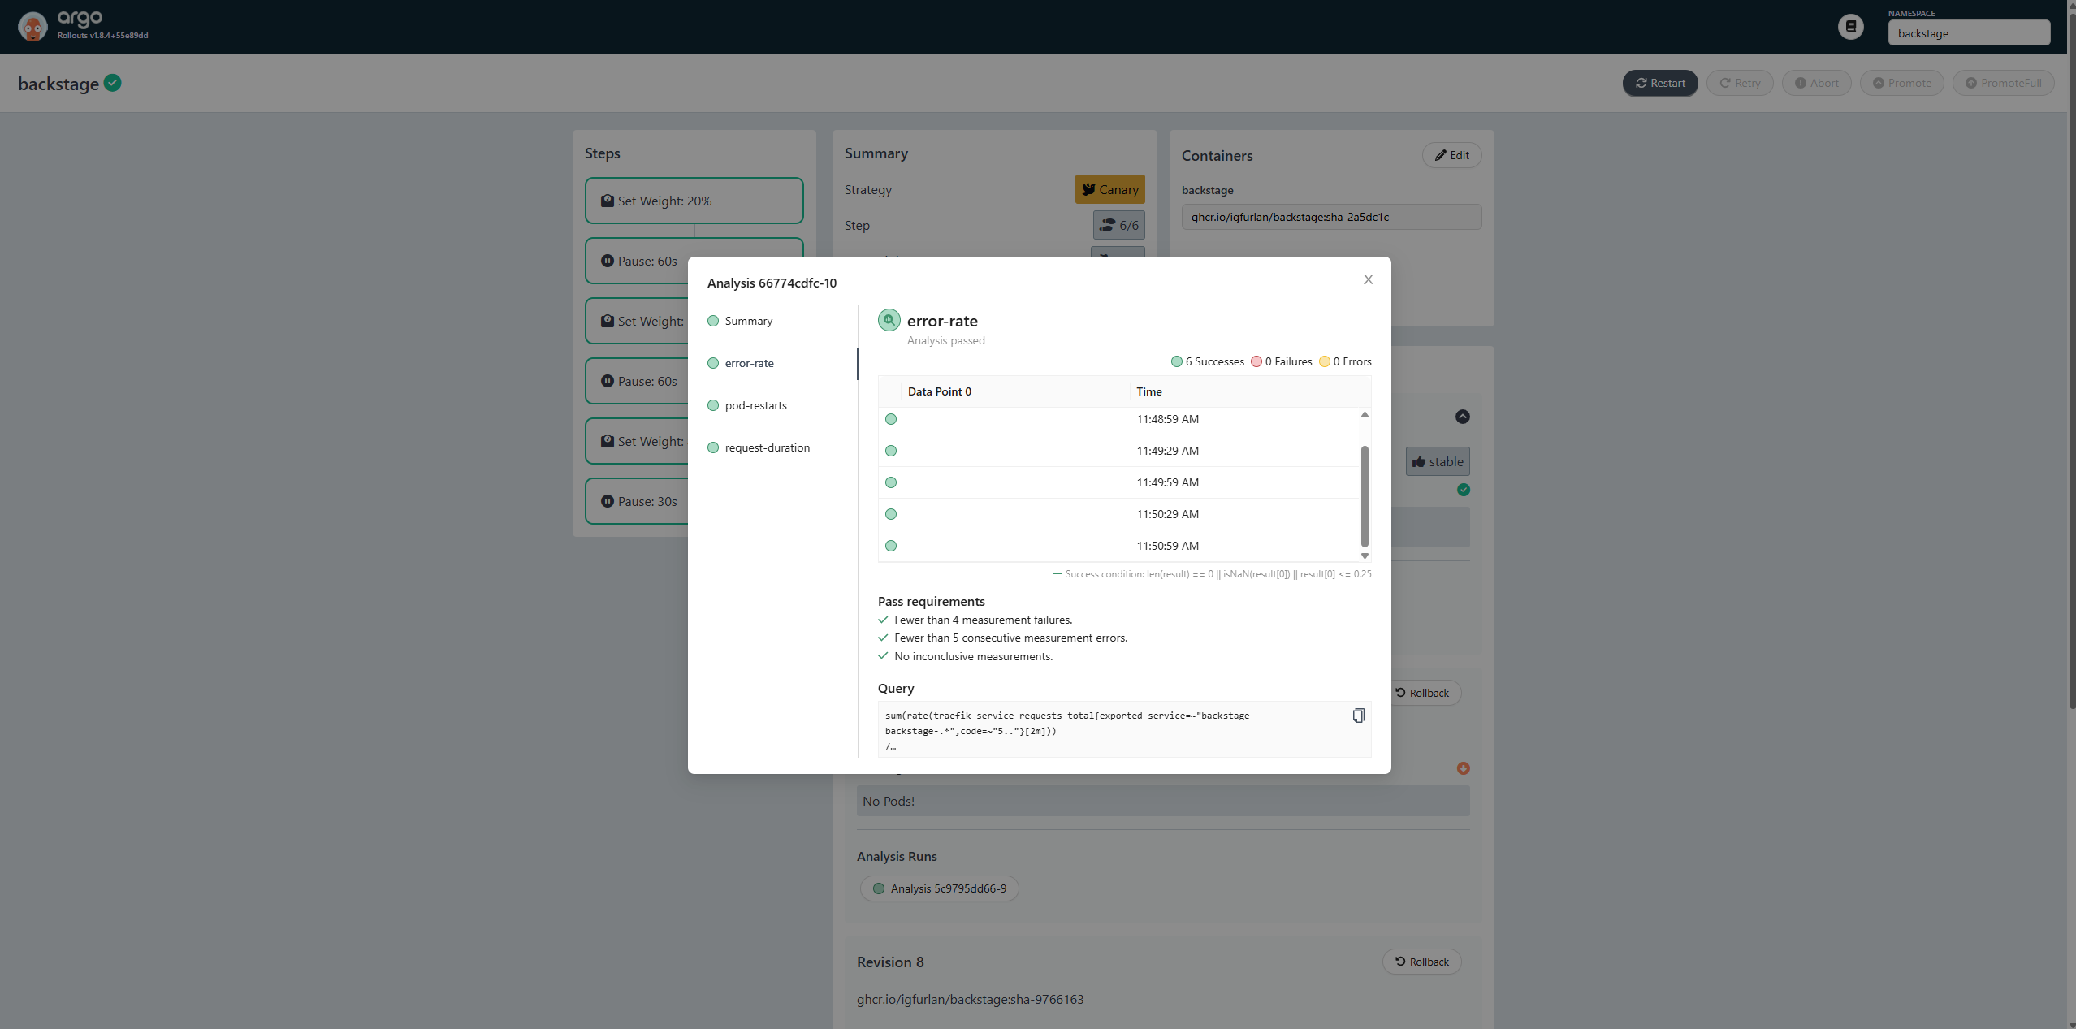Screen dimensions: 2076x1029
Task: Close the Analysis 66774cdfc-10 dialog
Action: pyautogui.click(x=1368, y=279)
